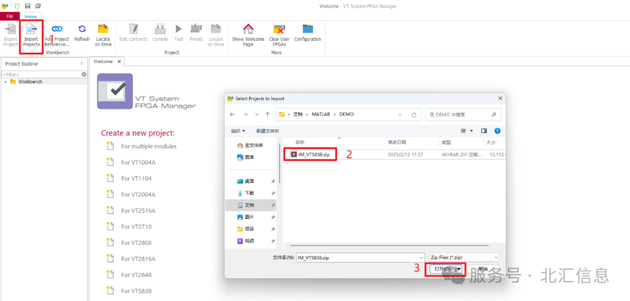The height and width of the screenshot is (301, 630).
Task: Create project For VT2516A
Action: [x=138, y=211]
